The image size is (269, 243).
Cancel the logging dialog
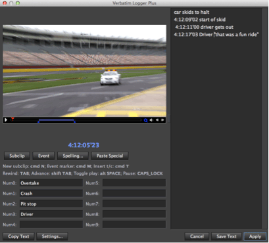(197, 236)
